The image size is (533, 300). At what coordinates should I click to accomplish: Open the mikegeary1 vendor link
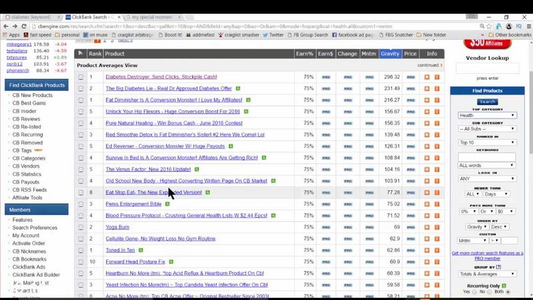click(19, 44)
